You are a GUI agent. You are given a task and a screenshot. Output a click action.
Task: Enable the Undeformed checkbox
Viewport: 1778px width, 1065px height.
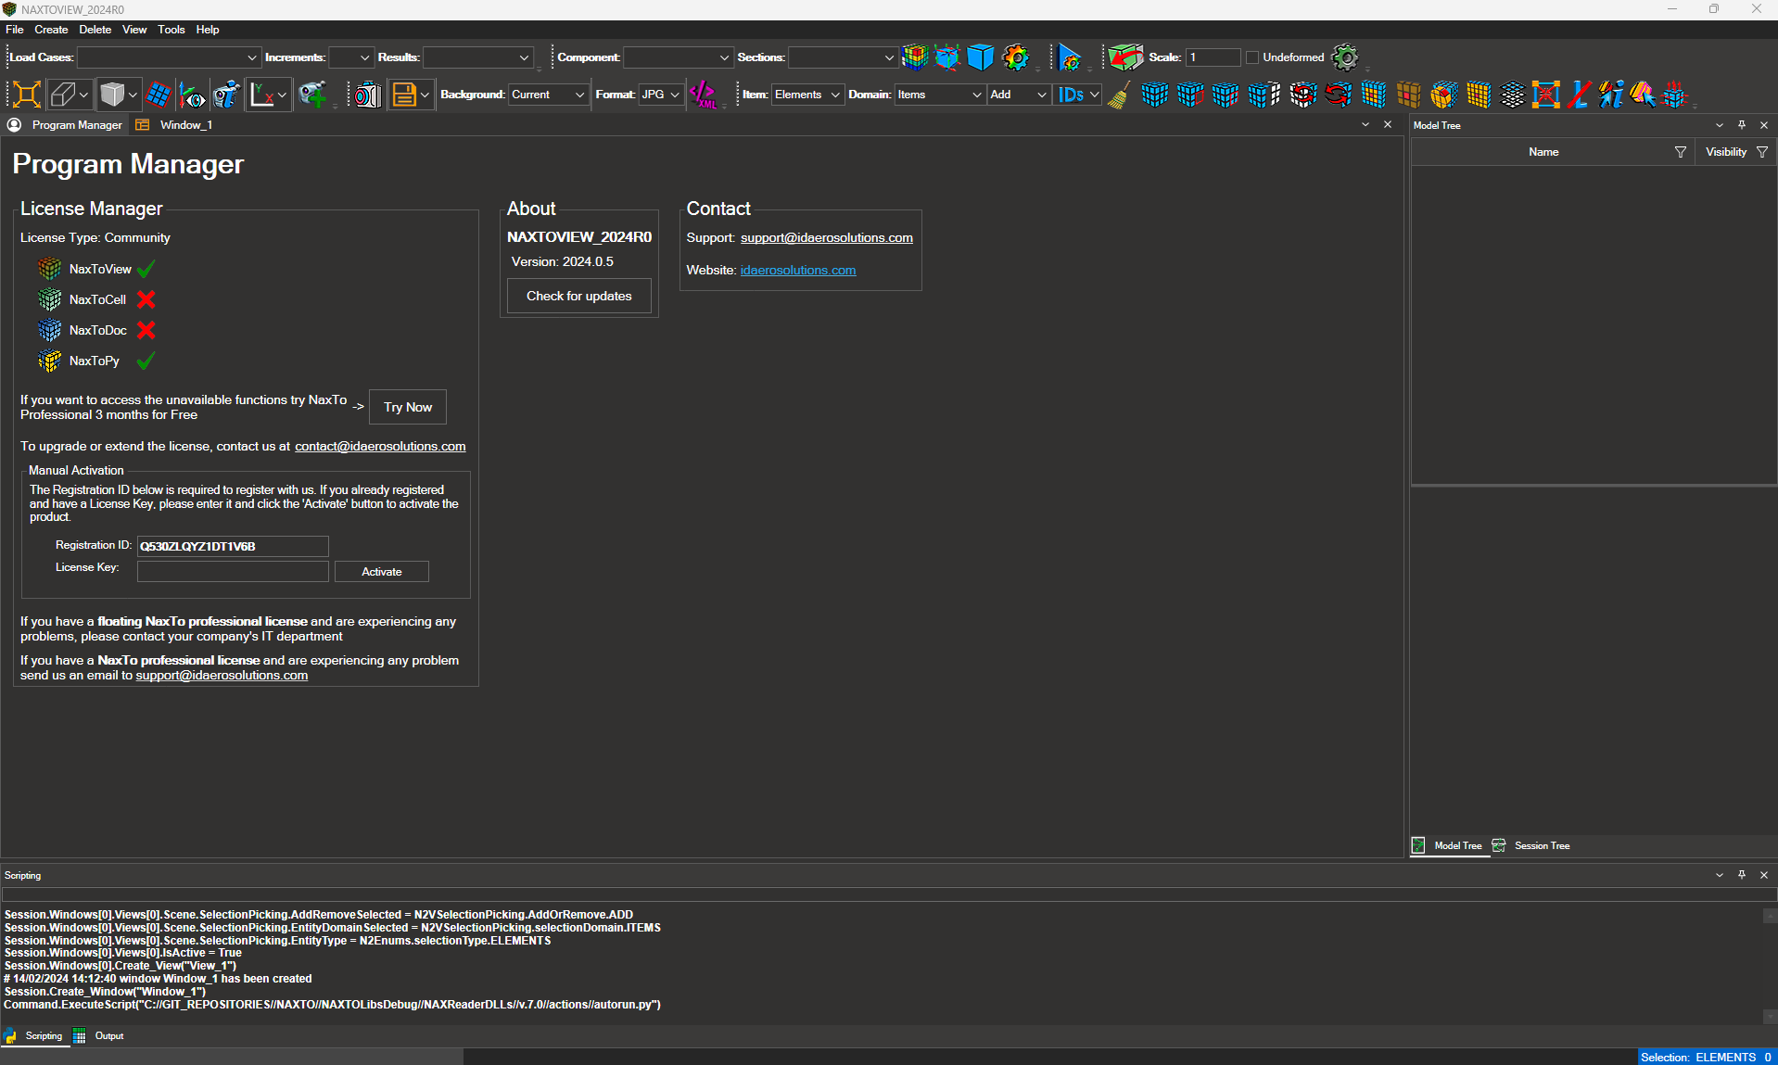click(1252, 57)
